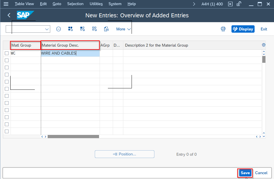Click the Check Entries document icon
Image resolution: width=274 pixels, height=179 pixels.
(106, 29)
